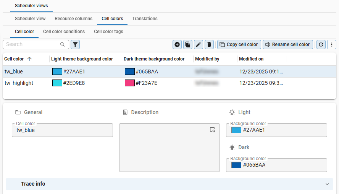
Task: Click the pencil edit icon
Action: [199, 45]
